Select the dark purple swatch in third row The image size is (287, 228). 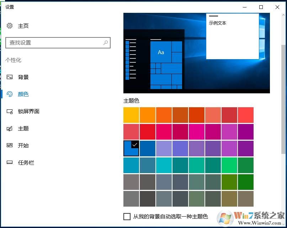point(245,148)
